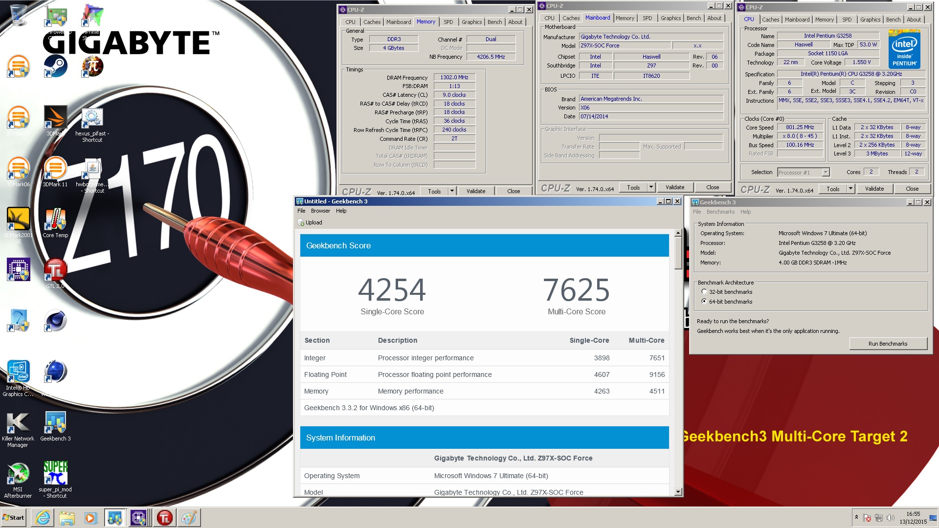Open Browser menu in Geekbench 3
The height and width of the screenshot is (528, 939).
pyautogui.click(x=320, y=211)
